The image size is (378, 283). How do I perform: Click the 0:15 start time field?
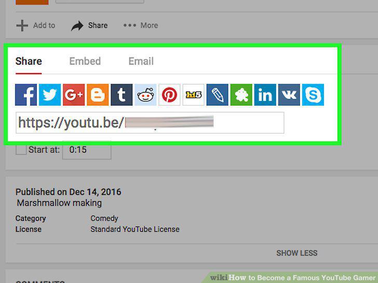pos(87,150)
